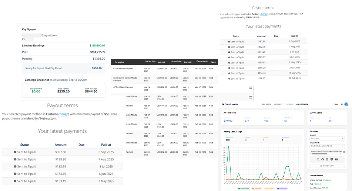Open the Campaign Code dropdown in Quick Links
Screen dimensions: 352x191
click(327, 146)
